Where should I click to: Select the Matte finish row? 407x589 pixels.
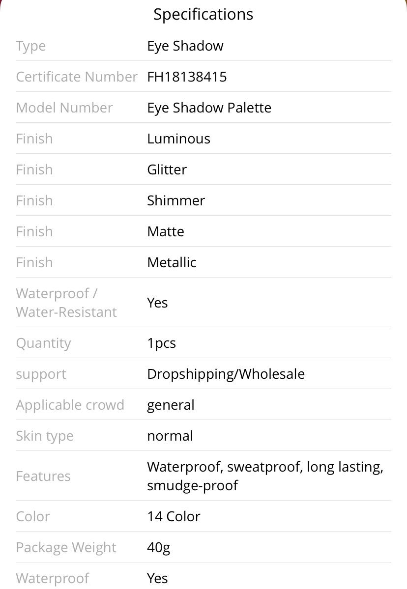click(x=203, y=231)
